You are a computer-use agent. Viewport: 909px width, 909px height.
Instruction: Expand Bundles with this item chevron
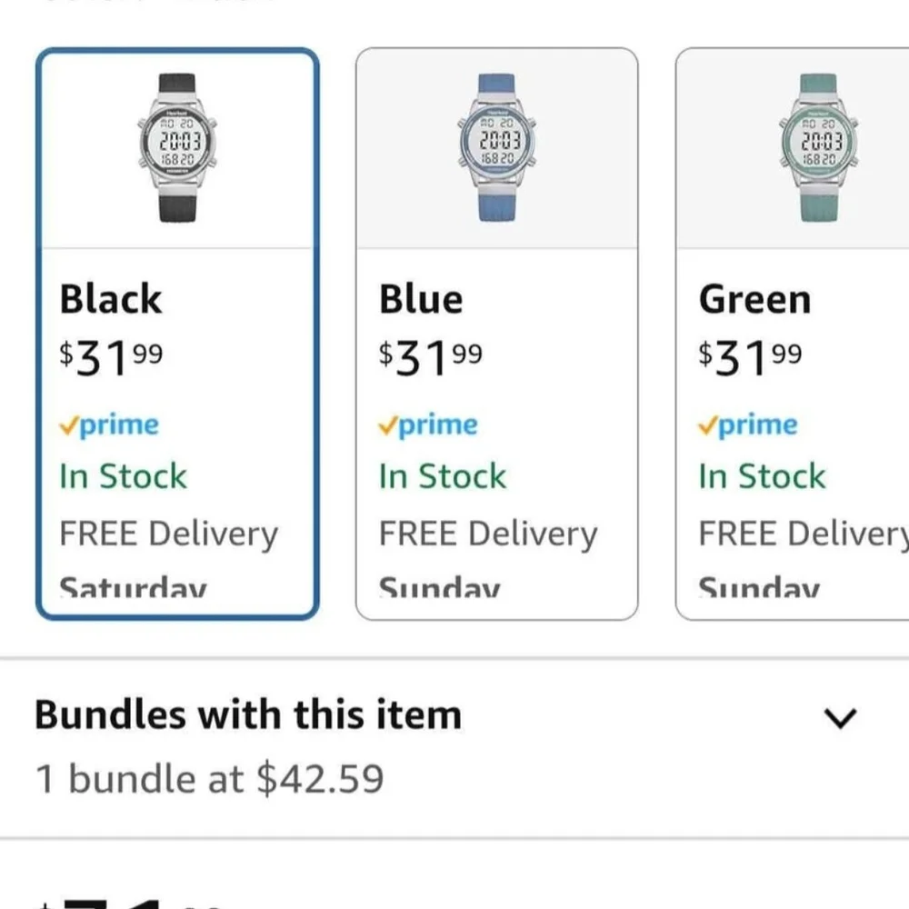tap(839, 719)
